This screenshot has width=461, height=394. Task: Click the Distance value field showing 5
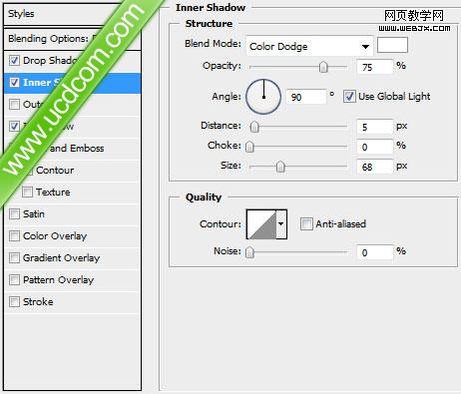coord(375,127)
